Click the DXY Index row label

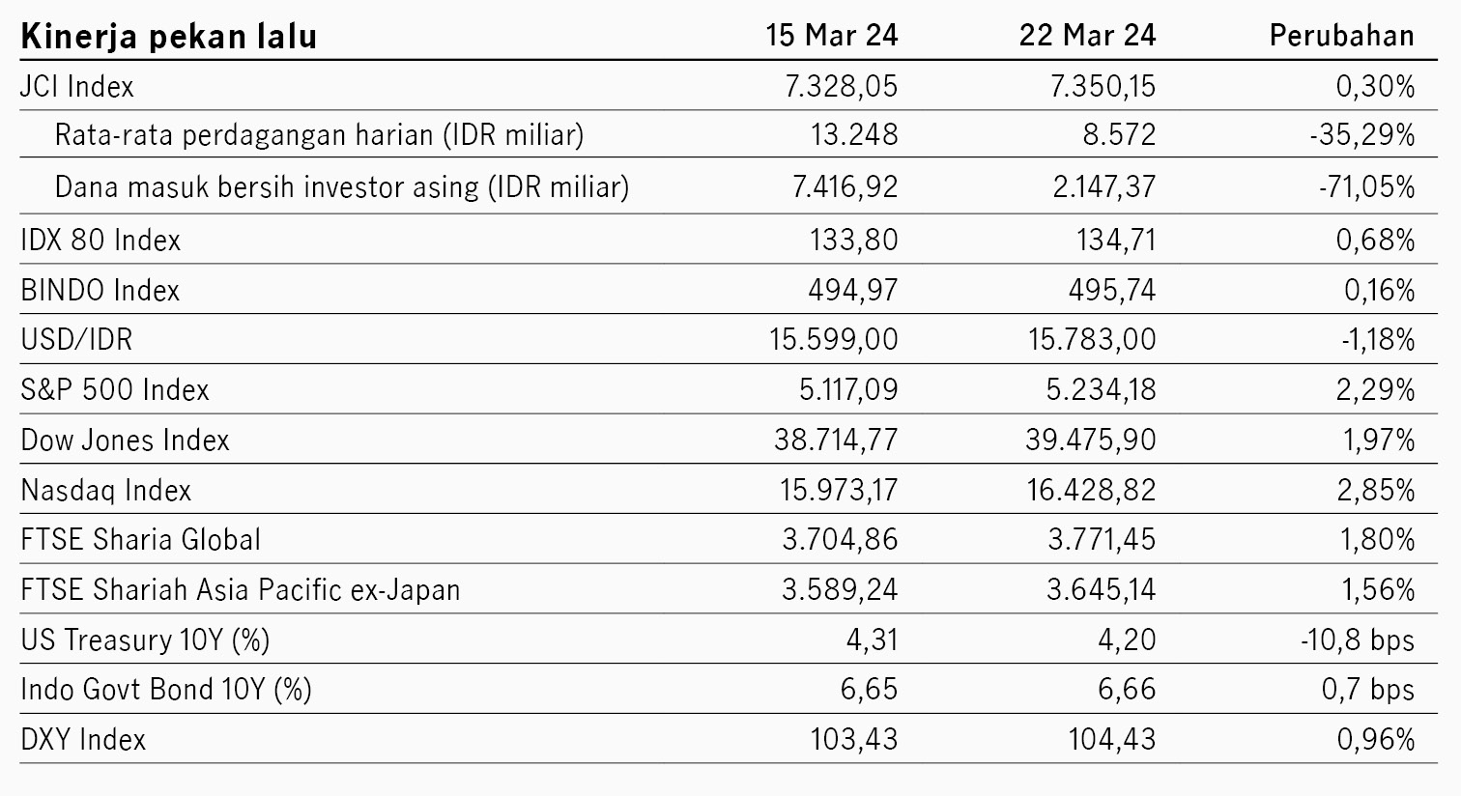click(x=83, y=740)
